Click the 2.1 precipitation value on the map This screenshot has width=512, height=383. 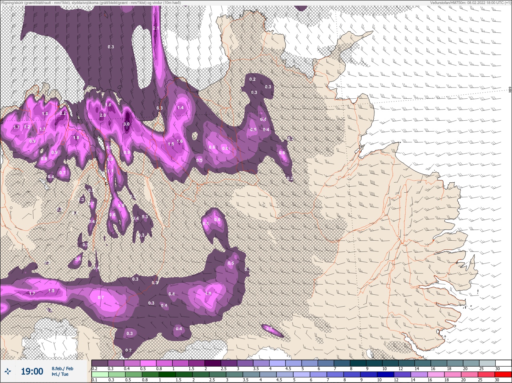click(x=156, y=28)
